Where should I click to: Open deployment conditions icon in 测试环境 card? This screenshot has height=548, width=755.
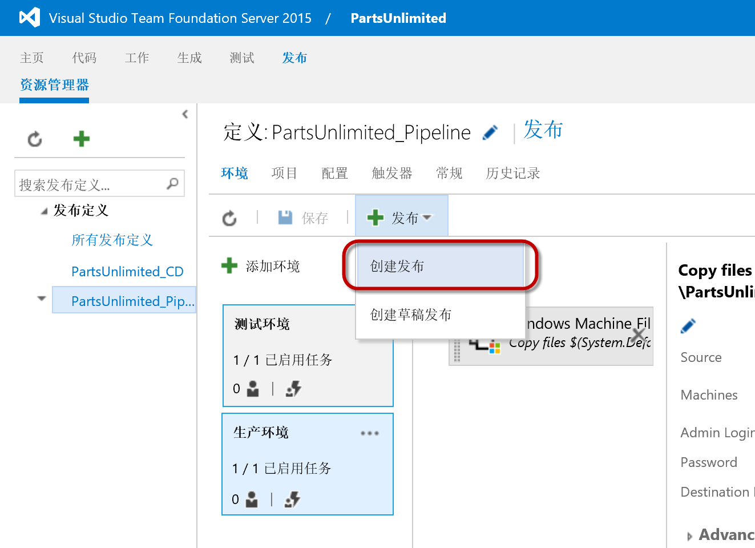coord(293,389)
